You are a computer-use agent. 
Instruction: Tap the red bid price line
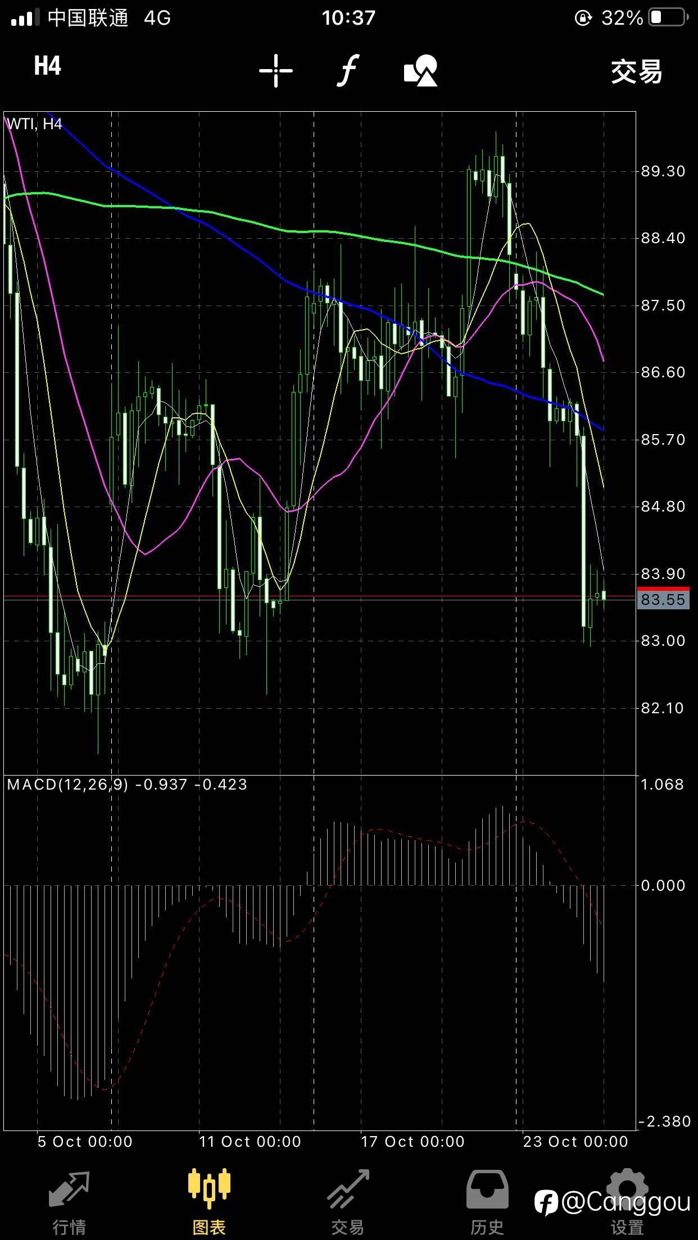(320, 595)
